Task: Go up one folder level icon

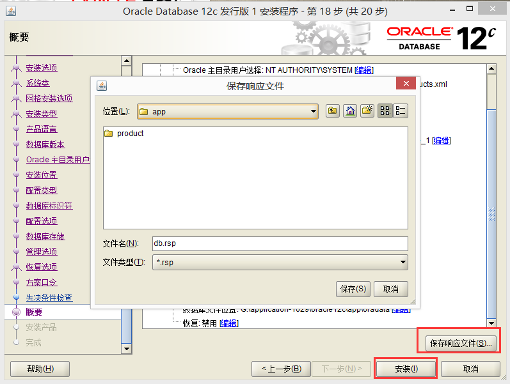Action: point(332,111)
